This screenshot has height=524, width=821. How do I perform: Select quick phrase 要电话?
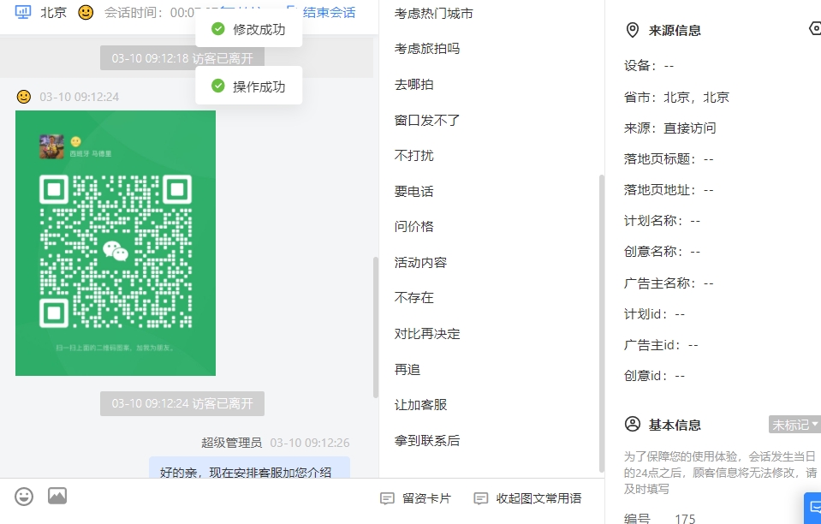click(x=414, y=191)
